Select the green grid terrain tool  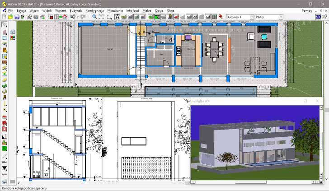tap(5, 149)
